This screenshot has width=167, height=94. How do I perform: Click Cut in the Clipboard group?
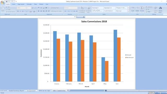8,7
